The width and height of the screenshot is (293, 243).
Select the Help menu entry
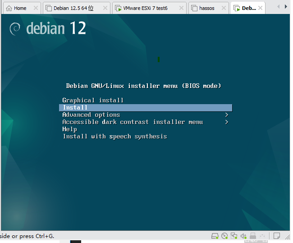point(70,129)
